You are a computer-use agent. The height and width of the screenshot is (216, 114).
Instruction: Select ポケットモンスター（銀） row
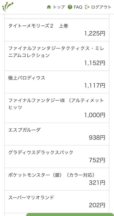[x=57, y=179]
